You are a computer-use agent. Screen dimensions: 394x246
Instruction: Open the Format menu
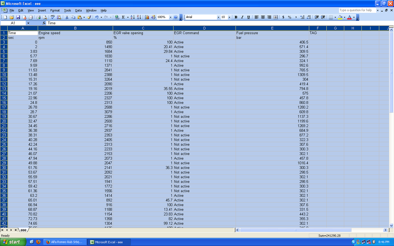(x=55, y=10)
